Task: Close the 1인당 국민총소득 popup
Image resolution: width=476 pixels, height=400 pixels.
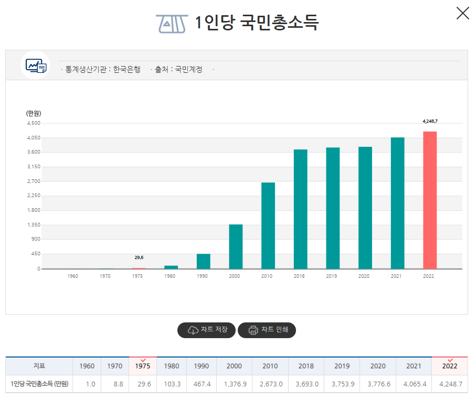Action: pos(462,13)
